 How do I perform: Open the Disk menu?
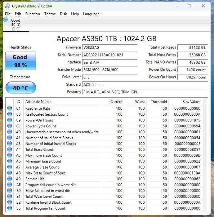[63, 14]
